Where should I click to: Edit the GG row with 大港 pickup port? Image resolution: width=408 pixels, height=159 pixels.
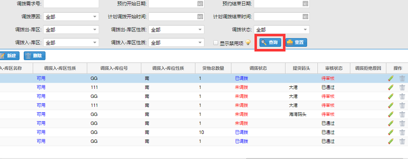coord(391,96)
